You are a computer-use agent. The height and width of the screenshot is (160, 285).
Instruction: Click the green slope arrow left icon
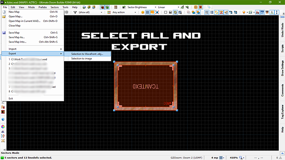coord(182,7)
